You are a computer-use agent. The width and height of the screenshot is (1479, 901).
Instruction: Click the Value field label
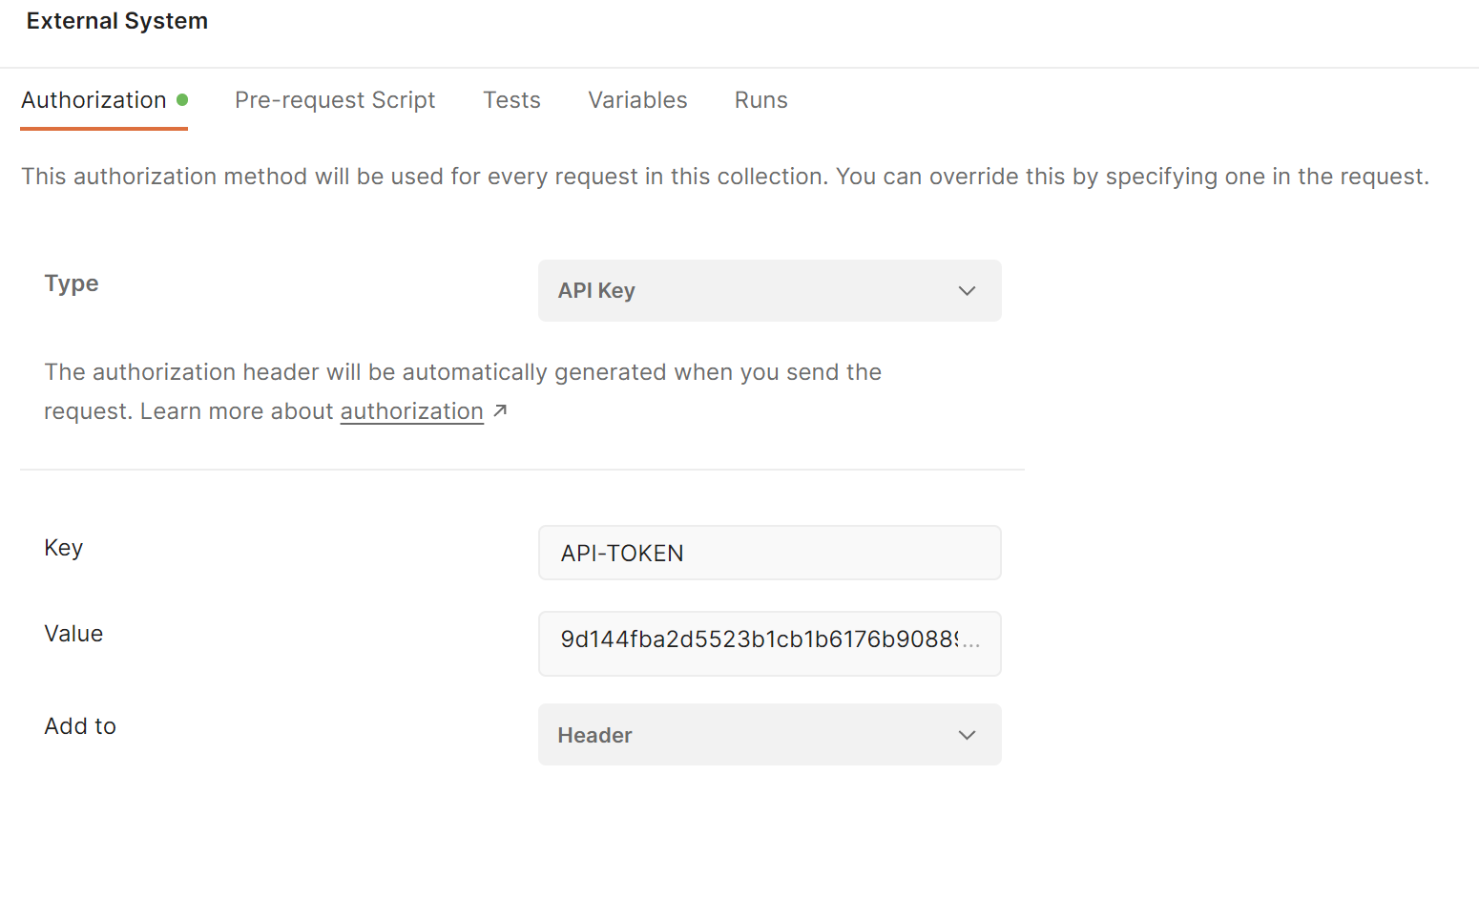[x=73, y=634]
